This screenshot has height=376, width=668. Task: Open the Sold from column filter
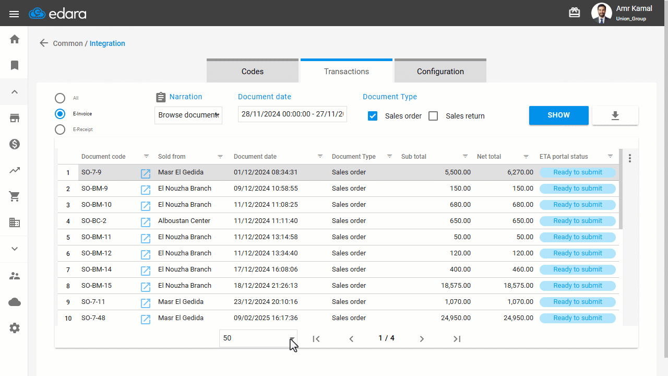click(x=220, y=156)
